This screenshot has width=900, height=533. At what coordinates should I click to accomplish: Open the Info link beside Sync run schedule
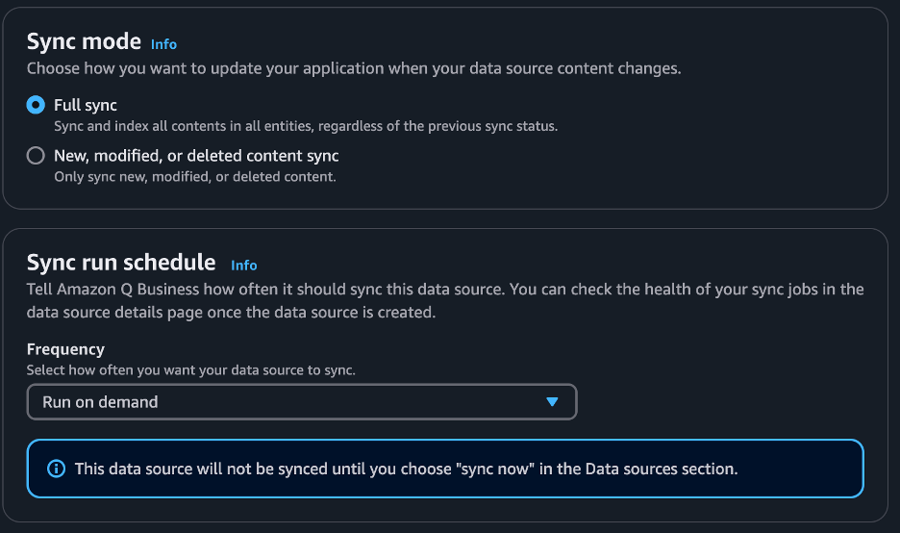[244, 266]
